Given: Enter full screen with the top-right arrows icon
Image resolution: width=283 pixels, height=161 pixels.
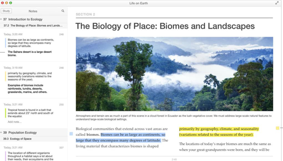Looking at the screenshot, I should click(x=277, y=3).
